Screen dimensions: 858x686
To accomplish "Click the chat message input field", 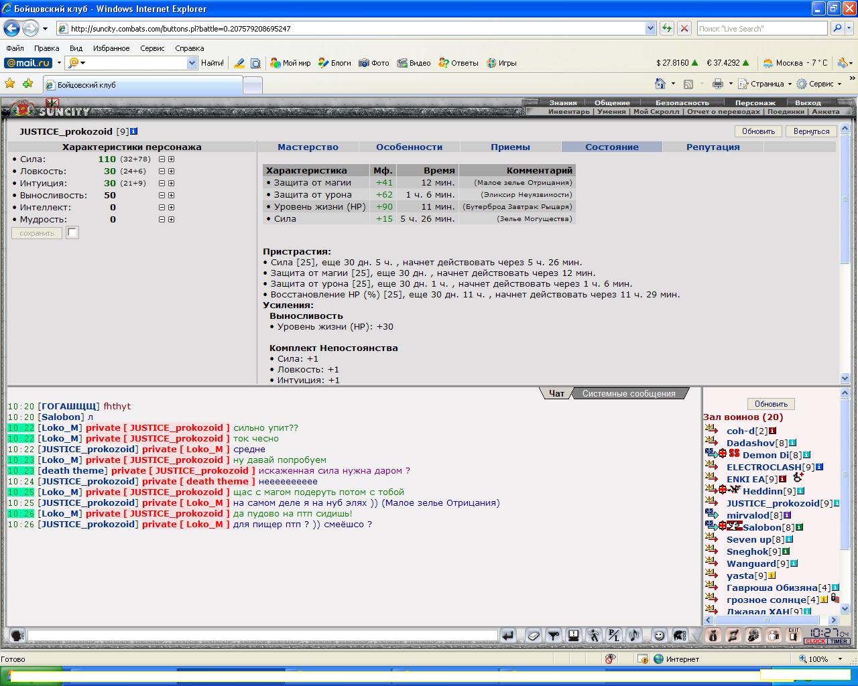I will click(x=262, y=635).
